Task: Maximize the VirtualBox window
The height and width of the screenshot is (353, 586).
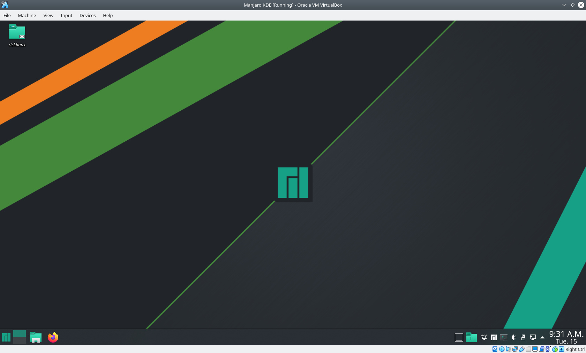Action: [x=572, y=5]
